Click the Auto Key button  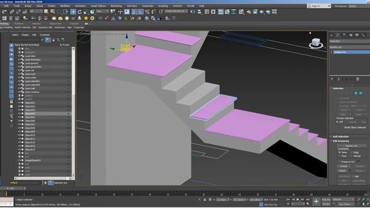pos(326,199)
